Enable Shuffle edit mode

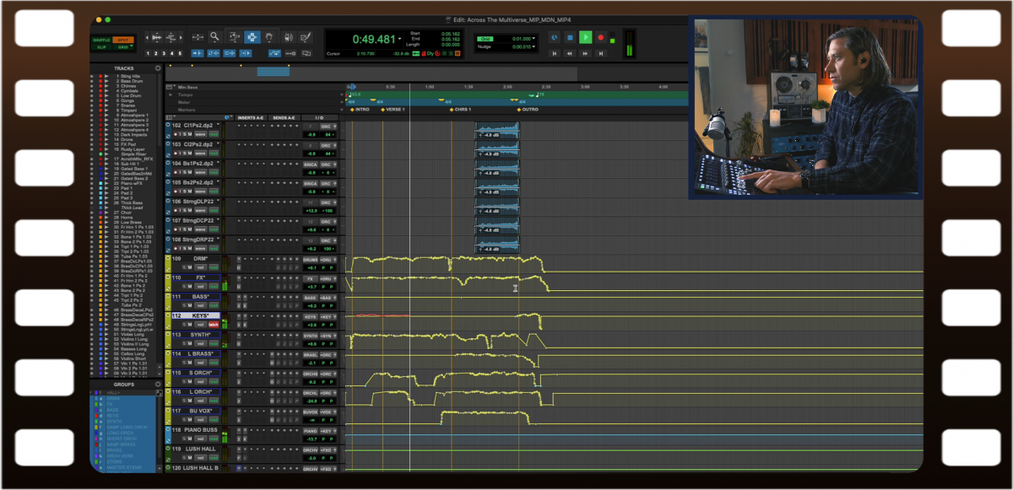[101, 40]
